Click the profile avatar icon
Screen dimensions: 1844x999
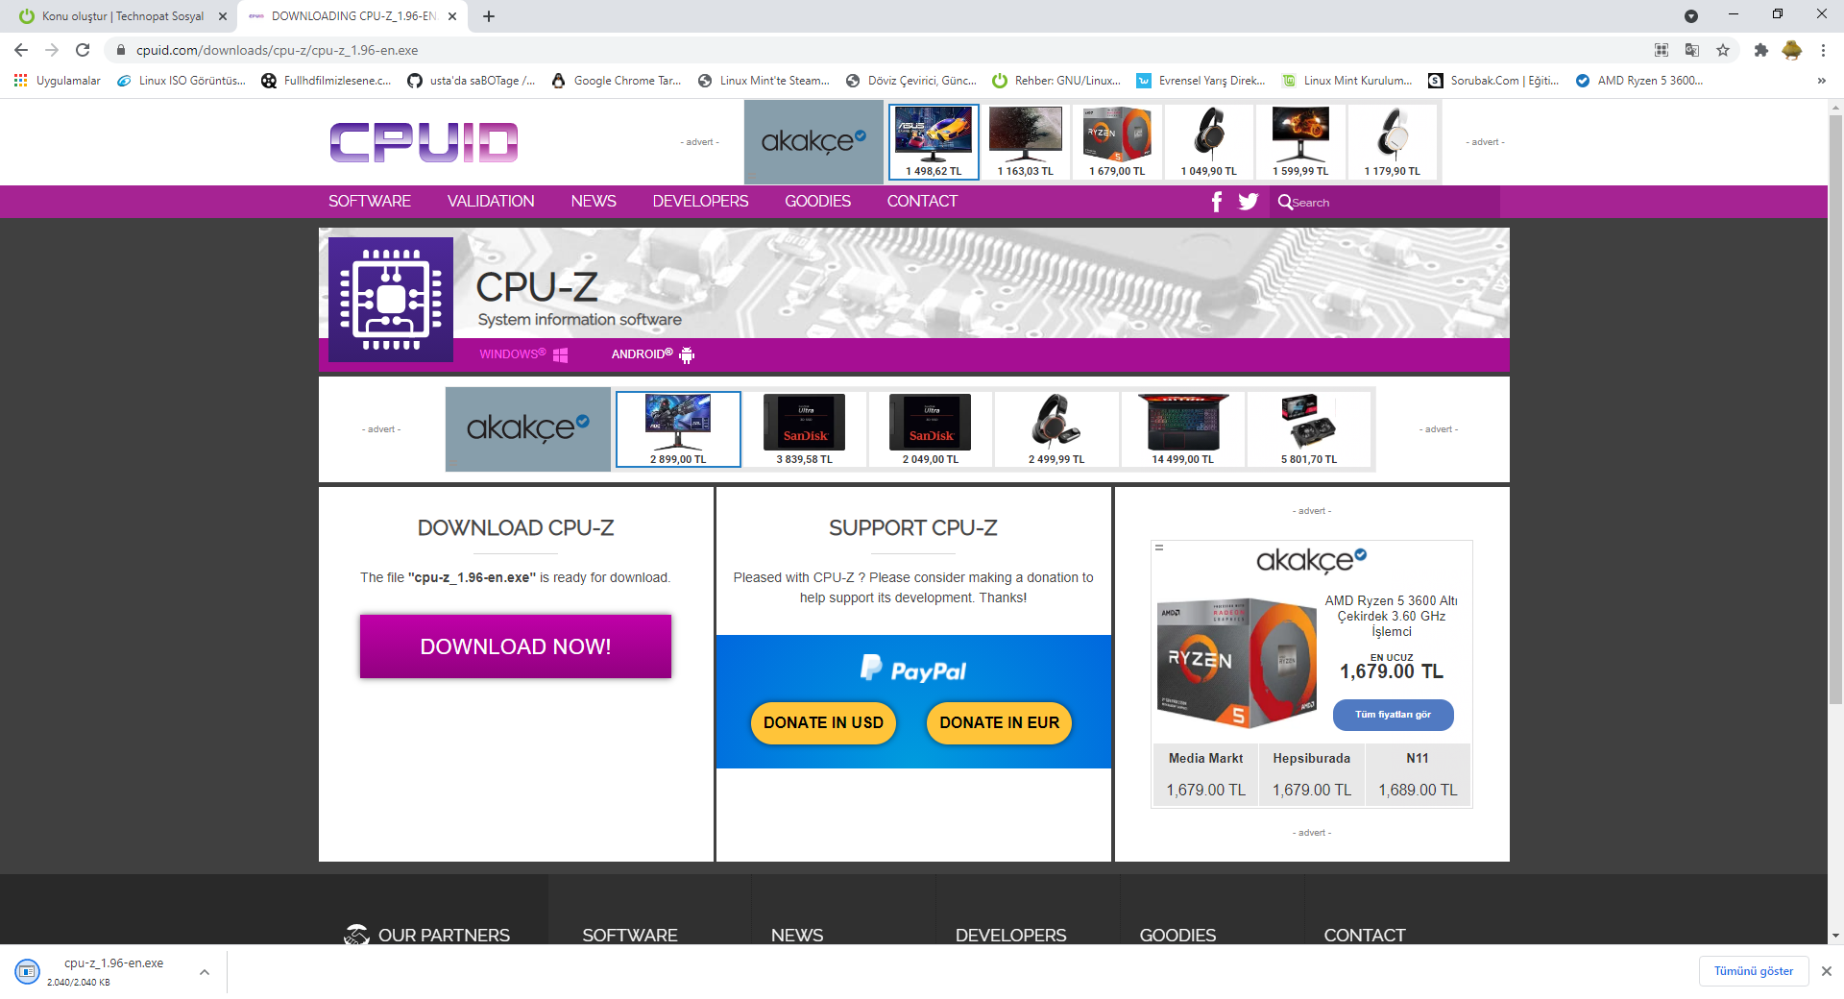pyautogui.click(x=1792, y=50)
